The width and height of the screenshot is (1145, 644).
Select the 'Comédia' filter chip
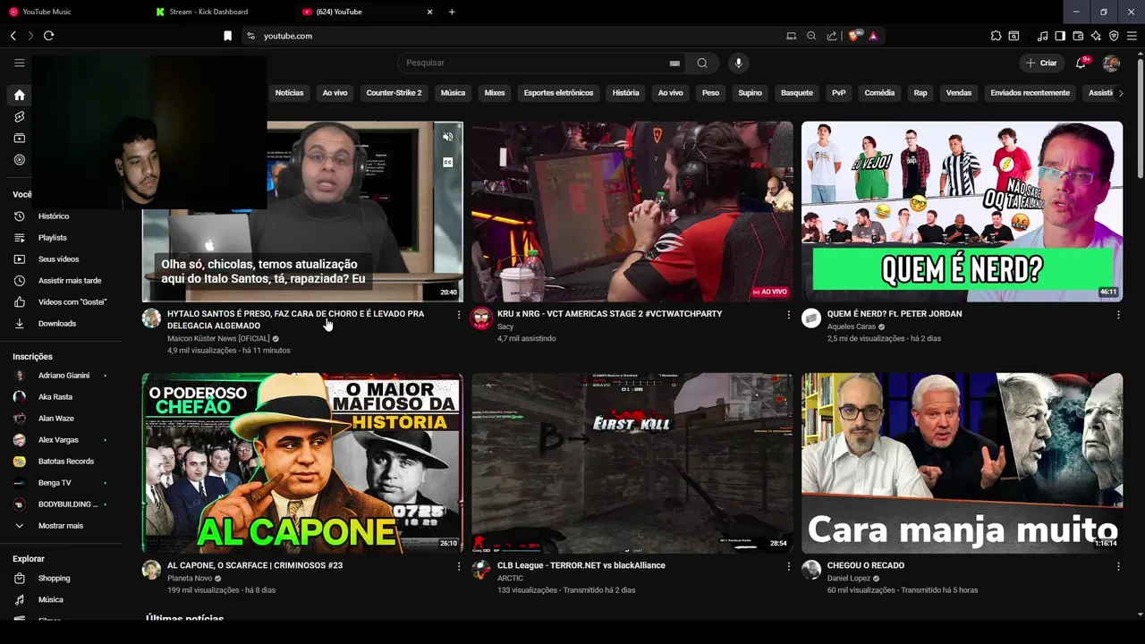879,93
